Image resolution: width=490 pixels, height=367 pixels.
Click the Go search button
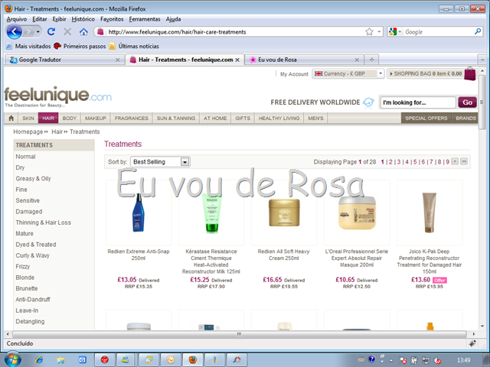click(467, 102)
